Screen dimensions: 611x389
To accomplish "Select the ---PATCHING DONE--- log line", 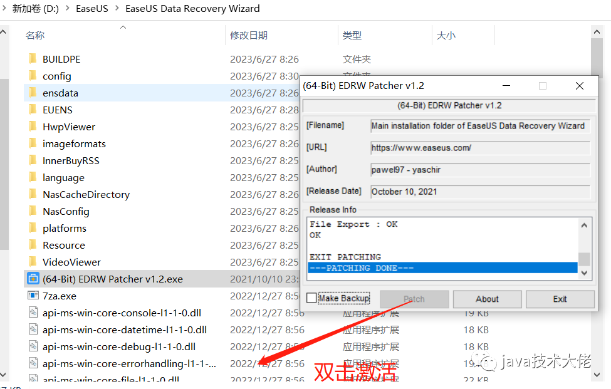I will point(442,268).
